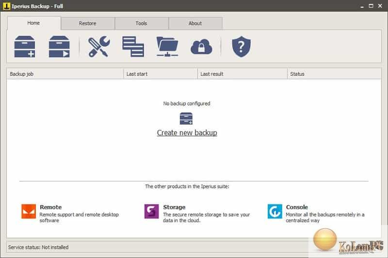Click the Last start column header

click(x=161, y=74)
